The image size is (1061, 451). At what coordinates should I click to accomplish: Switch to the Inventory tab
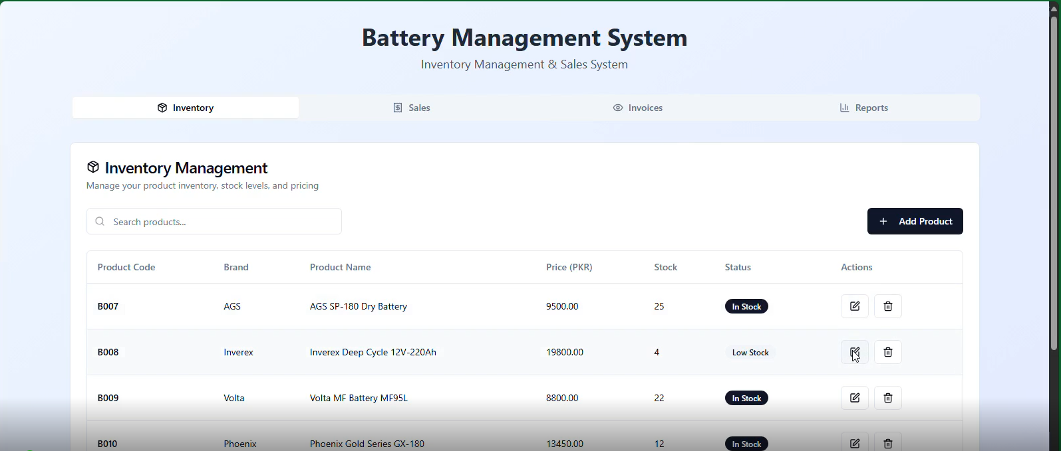(186, 108)
